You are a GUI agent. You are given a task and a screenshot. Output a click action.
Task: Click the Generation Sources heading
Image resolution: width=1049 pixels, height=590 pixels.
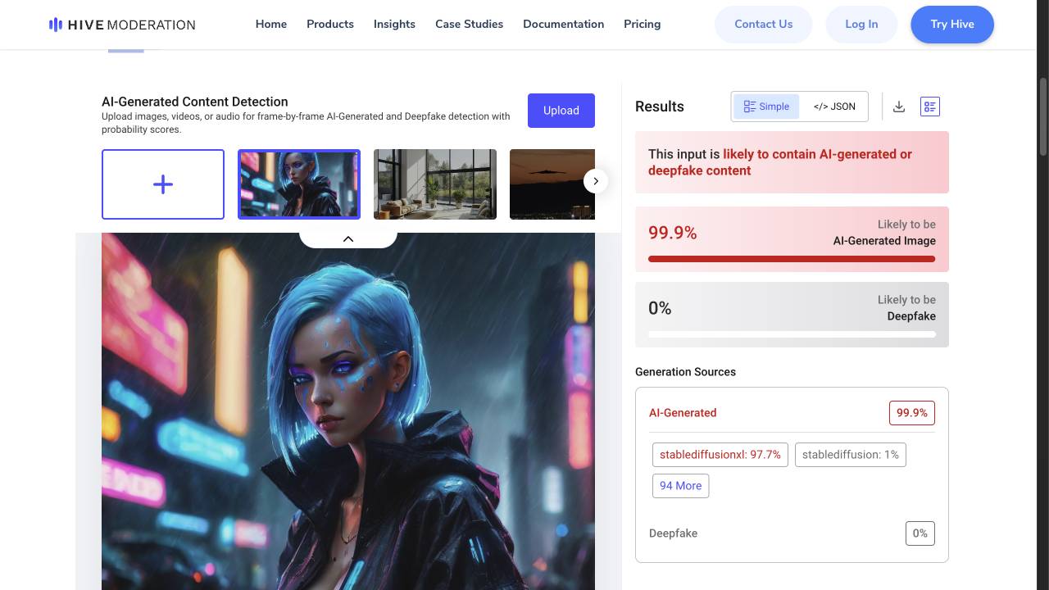[x=685, y=372]
